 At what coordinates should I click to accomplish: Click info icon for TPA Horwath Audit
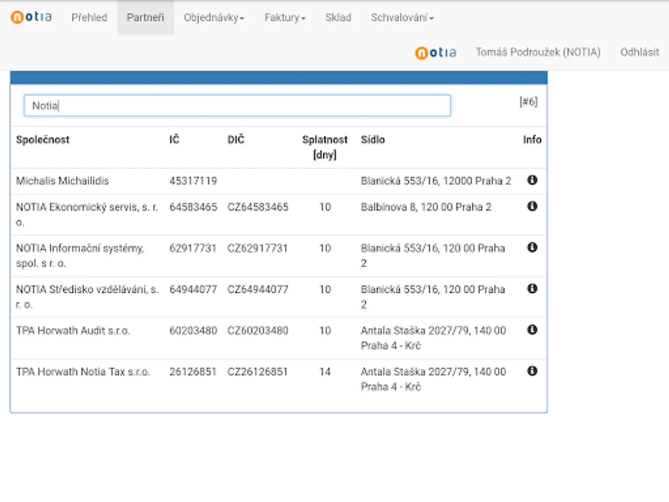532,330
